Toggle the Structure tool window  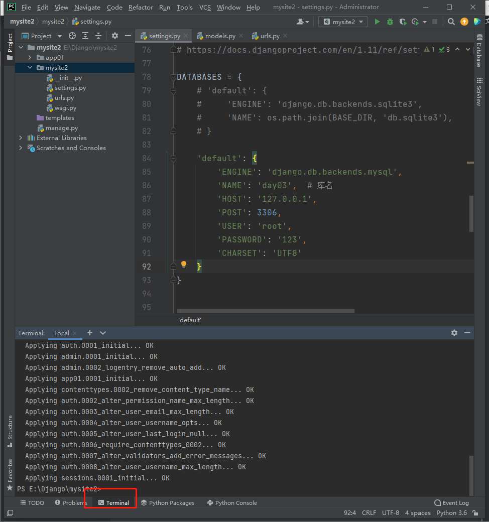[x=10, y=432]
